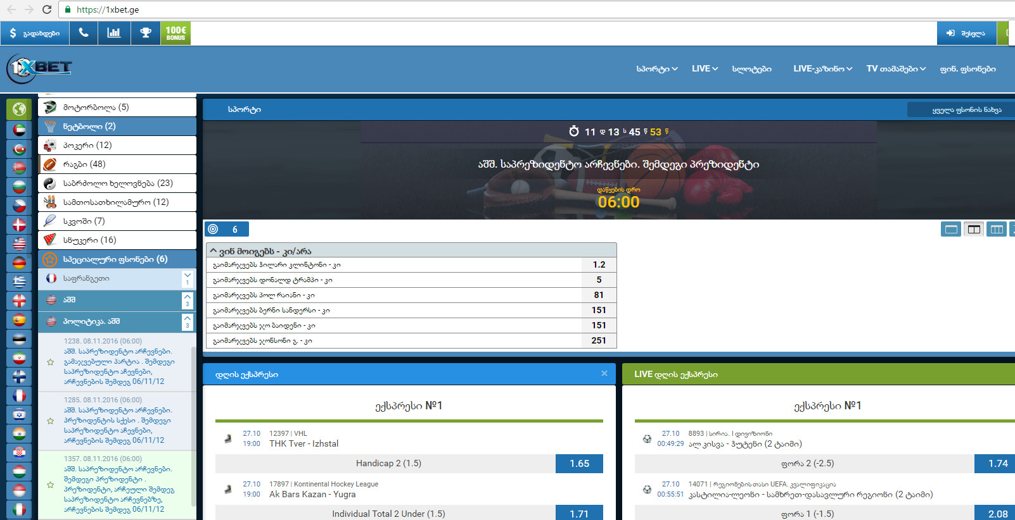This screenshot has width=1015, height=520.
Task: Open the trophy results icon
Action: click(x=146, y=33)
